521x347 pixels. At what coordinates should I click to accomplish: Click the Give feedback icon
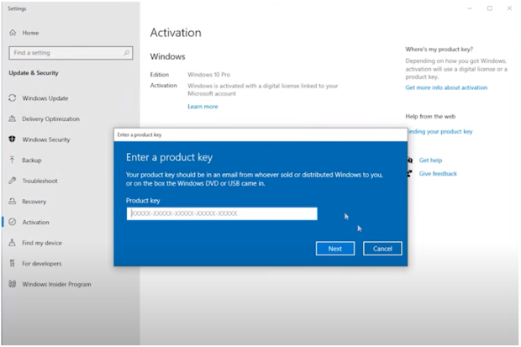pyautogui.click(x=410, y=173)
